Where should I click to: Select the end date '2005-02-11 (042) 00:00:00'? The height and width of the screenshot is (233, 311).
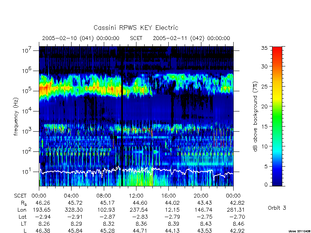(x=191, y=38)
